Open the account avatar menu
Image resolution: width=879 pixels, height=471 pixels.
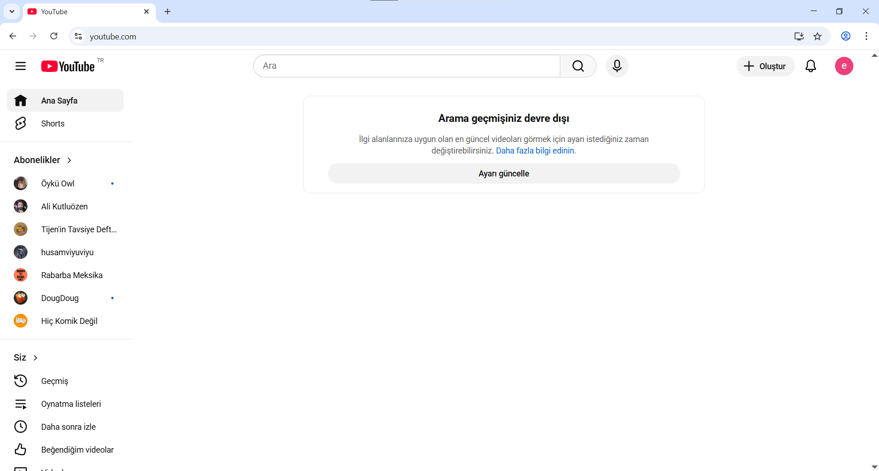844,66
